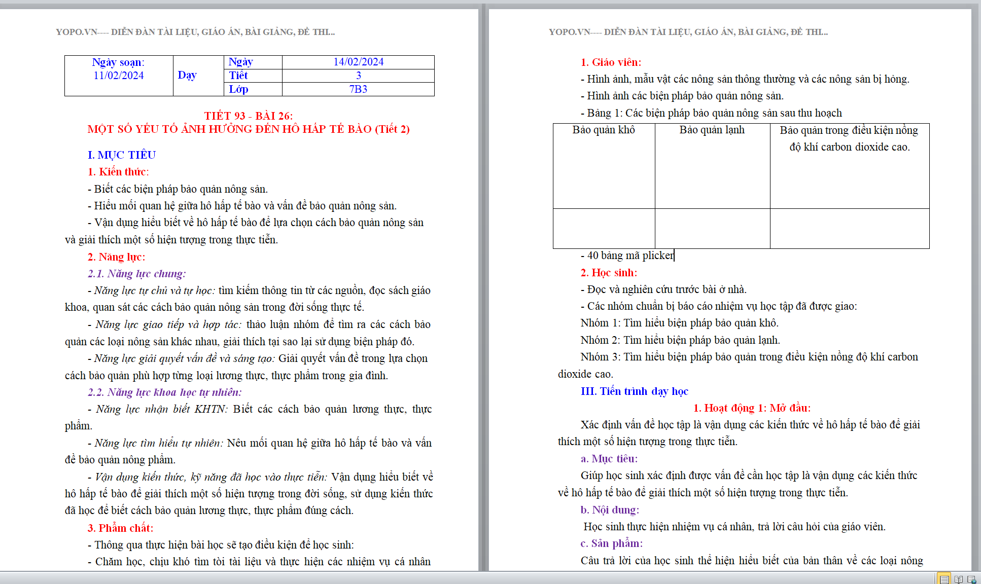Click subheading '2.2. Năng lực khoa học tự nhiên:'

click(164, 392)
